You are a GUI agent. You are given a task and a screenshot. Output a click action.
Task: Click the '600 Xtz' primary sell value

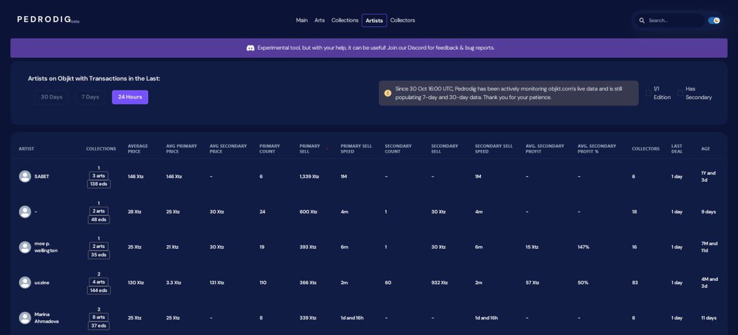pos(308,212)
